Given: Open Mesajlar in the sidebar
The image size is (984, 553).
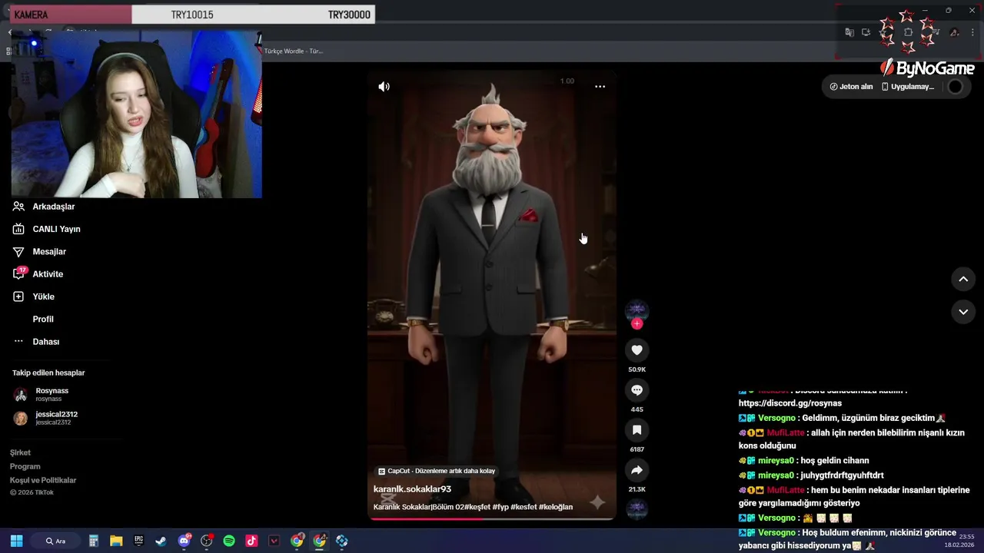Looking at the screenshot, I should coord(39,252).
